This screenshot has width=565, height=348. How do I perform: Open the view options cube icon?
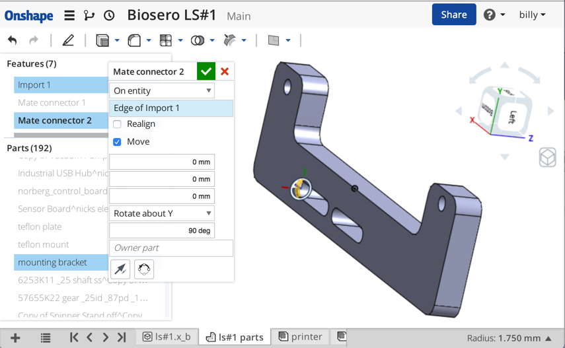tap(548, 158)
